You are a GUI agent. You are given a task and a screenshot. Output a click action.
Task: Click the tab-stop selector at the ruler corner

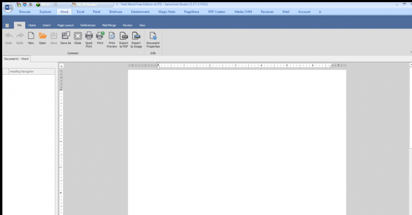(x=61, y=66)
